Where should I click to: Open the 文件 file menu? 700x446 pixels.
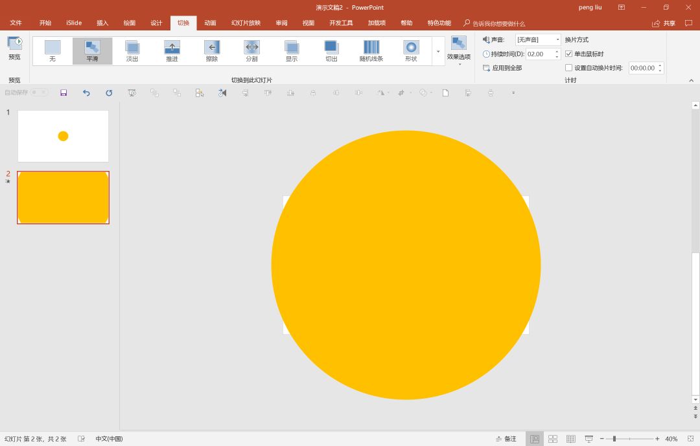point(16,23)
